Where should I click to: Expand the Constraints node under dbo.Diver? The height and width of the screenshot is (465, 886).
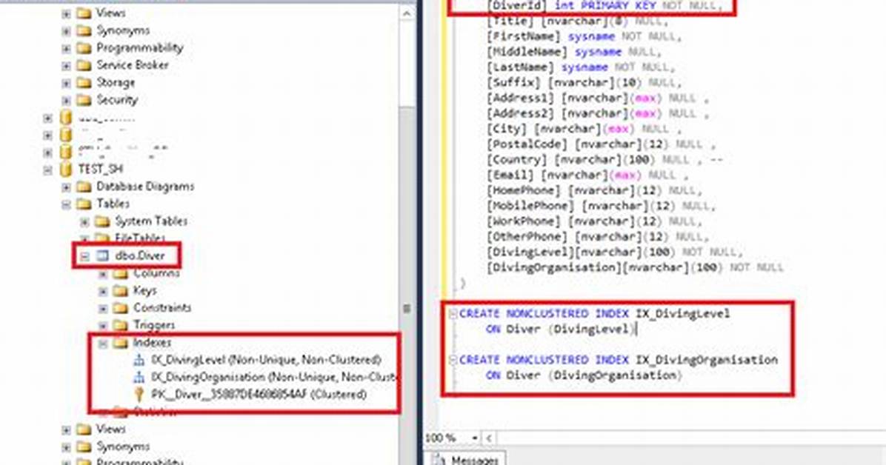[x=103, y=309]
